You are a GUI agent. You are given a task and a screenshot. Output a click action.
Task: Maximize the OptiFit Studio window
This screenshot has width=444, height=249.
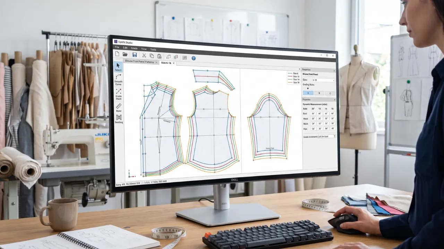coord(327,55)
